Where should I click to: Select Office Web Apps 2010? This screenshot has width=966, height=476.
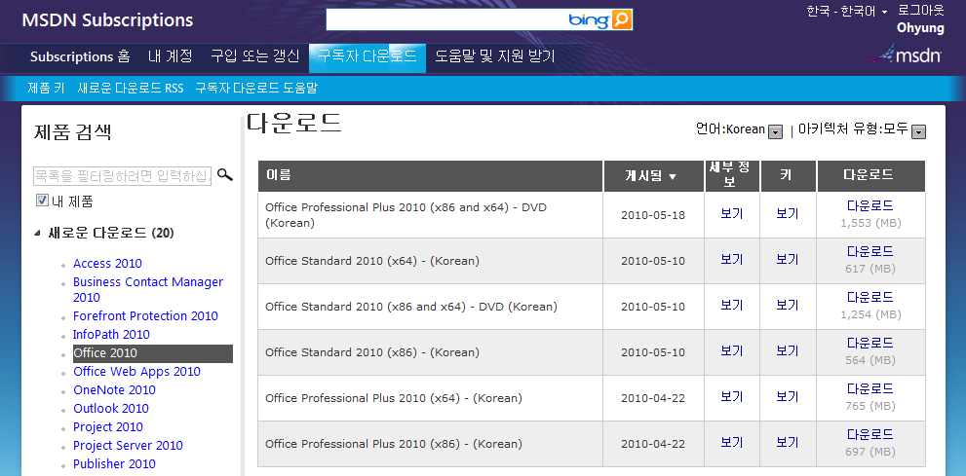[136, 372]
